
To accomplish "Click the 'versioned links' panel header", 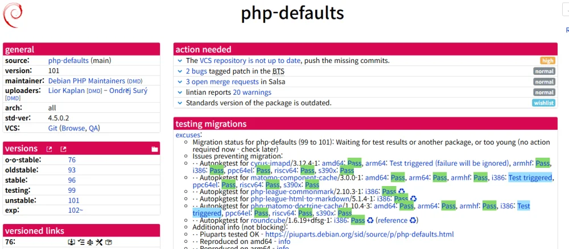I will tap(81, 230).
